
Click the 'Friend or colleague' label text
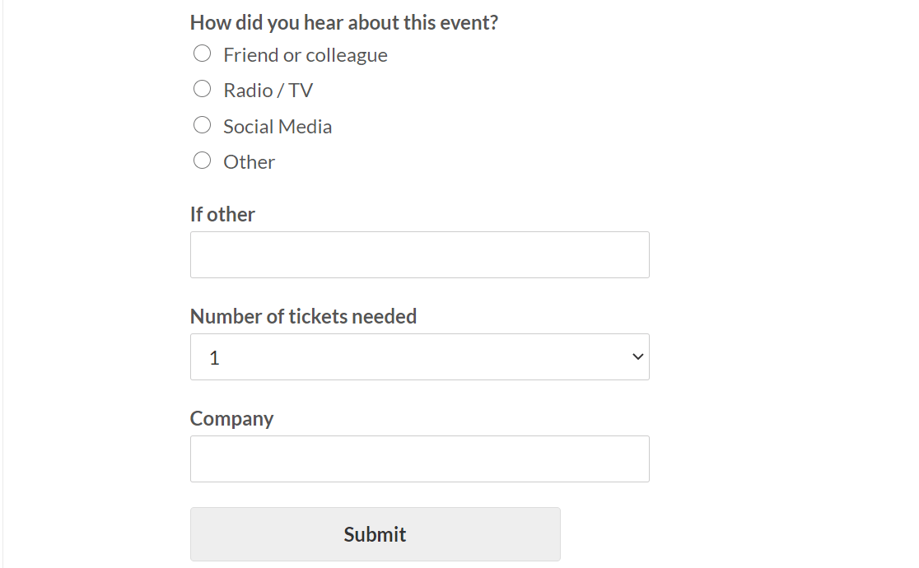tap(305, 55)
